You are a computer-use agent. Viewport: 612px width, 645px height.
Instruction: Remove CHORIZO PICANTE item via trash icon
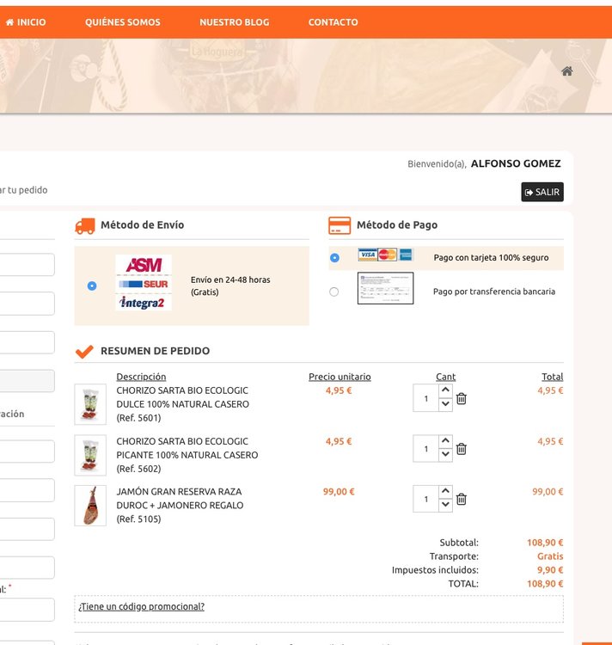click(462, 449)
